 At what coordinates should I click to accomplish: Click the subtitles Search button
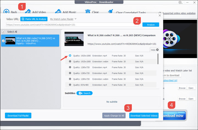84,93
